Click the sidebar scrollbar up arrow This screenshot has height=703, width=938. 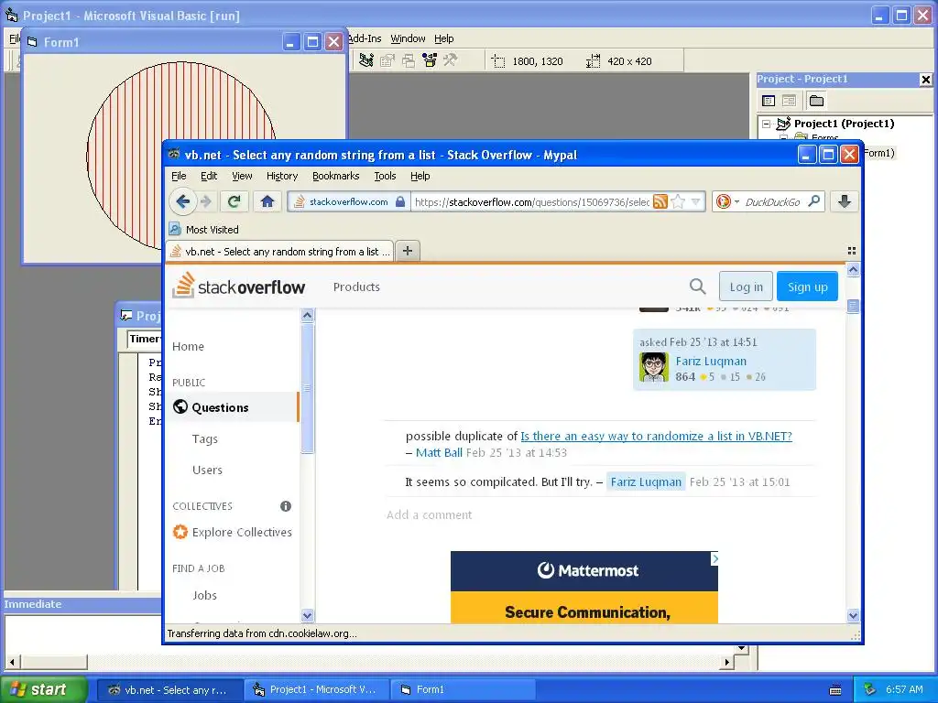coord(307,315)
